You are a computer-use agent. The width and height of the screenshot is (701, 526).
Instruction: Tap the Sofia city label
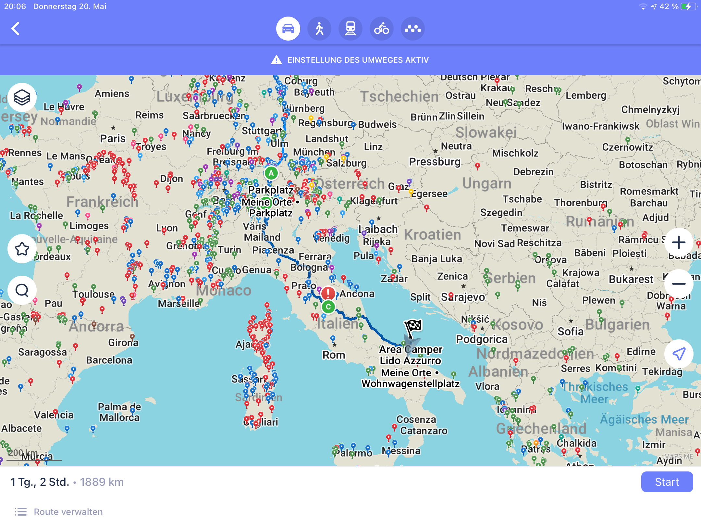571,332
